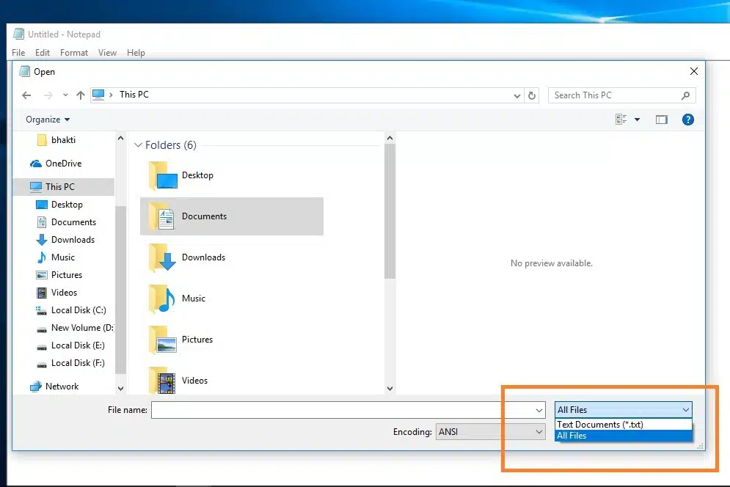
Task: Collapse the Folders (6) group
Action: coord(138,144)
